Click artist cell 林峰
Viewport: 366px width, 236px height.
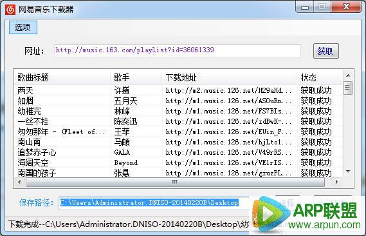point(122,111)
